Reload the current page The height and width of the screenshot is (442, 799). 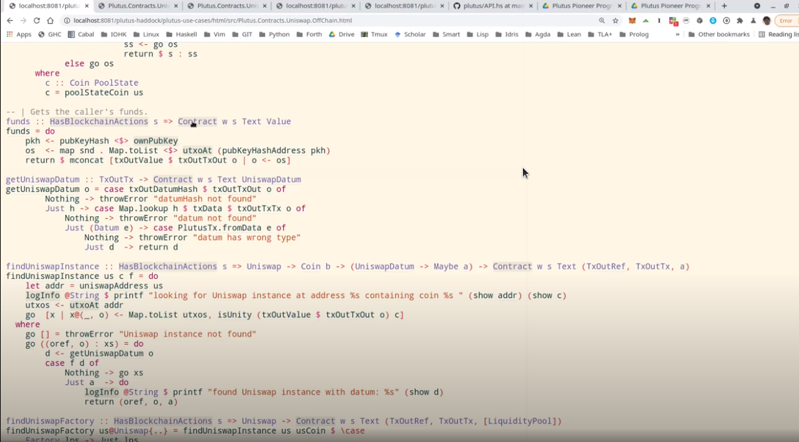(36, 21)
